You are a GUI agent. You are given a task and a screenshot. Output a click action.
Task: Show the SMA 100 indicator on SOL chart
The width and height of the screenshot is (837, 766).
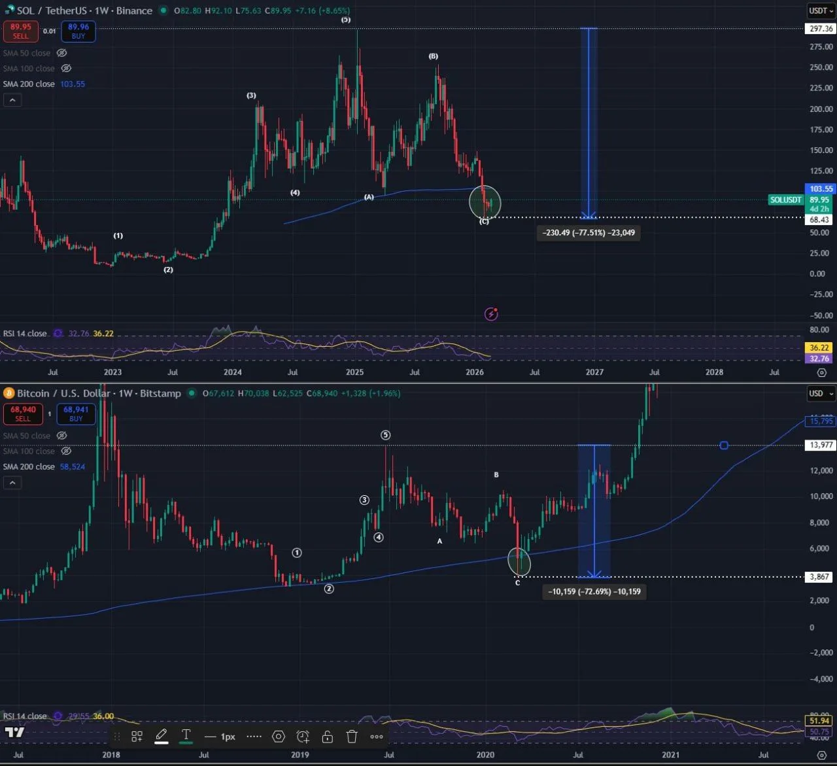66,68
